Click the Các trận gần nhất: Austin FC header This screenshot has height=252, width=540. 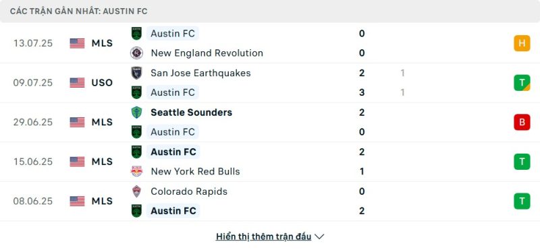point(78,11)
